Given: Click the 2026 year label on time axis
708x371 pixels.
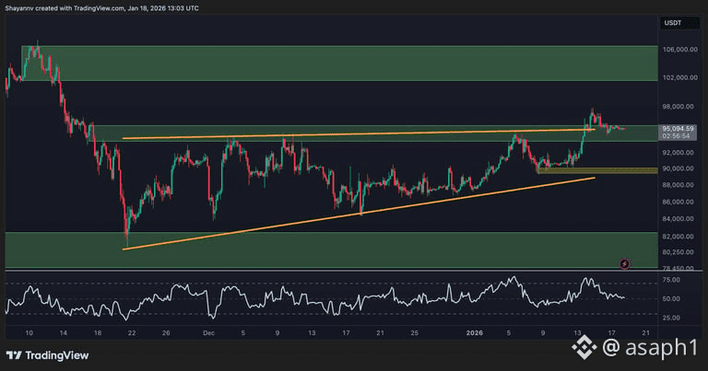Looking at the screenshot, I should coord(474,333).
